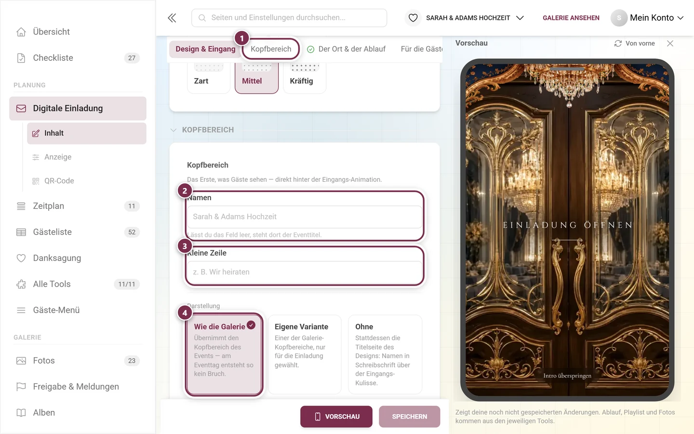This screenshot has height=434, width=694.
Task: Open Gästeliste in the sidebar
Action: point(78,232)
